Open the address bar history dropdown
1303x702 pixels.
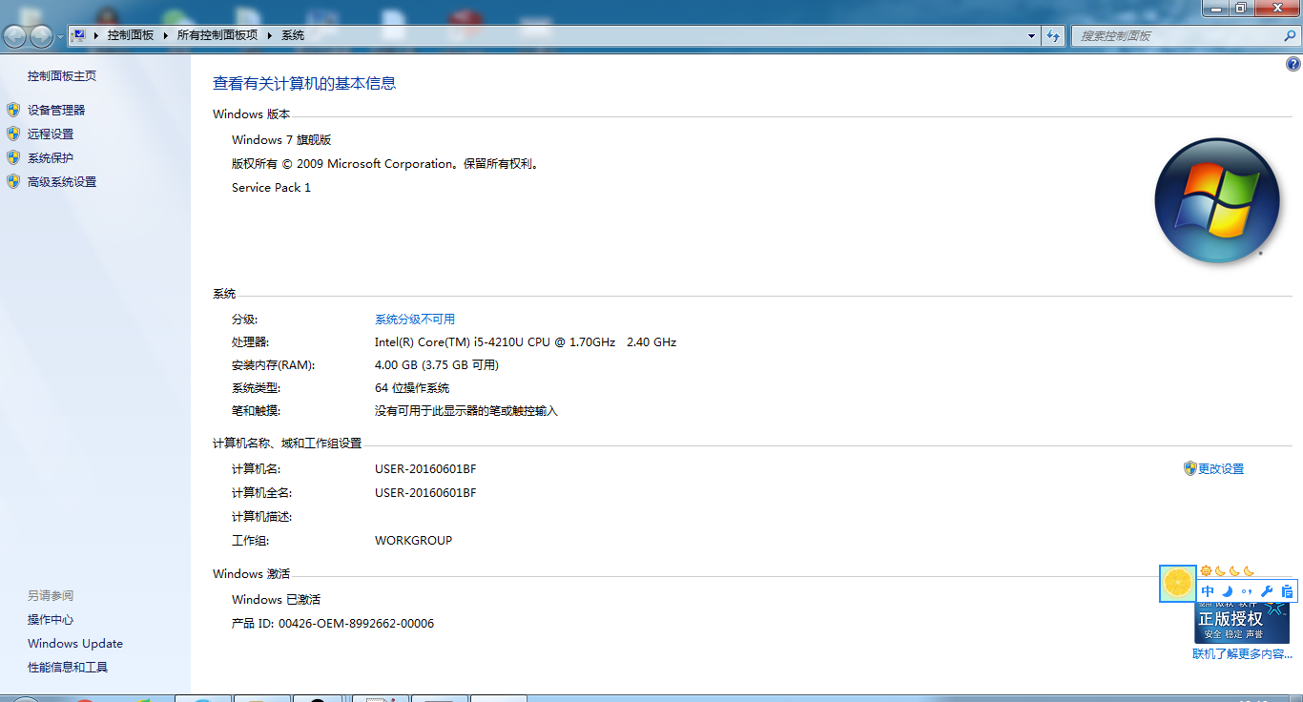click(1032, 36)
